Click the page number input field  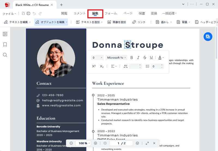click(121, 143)
